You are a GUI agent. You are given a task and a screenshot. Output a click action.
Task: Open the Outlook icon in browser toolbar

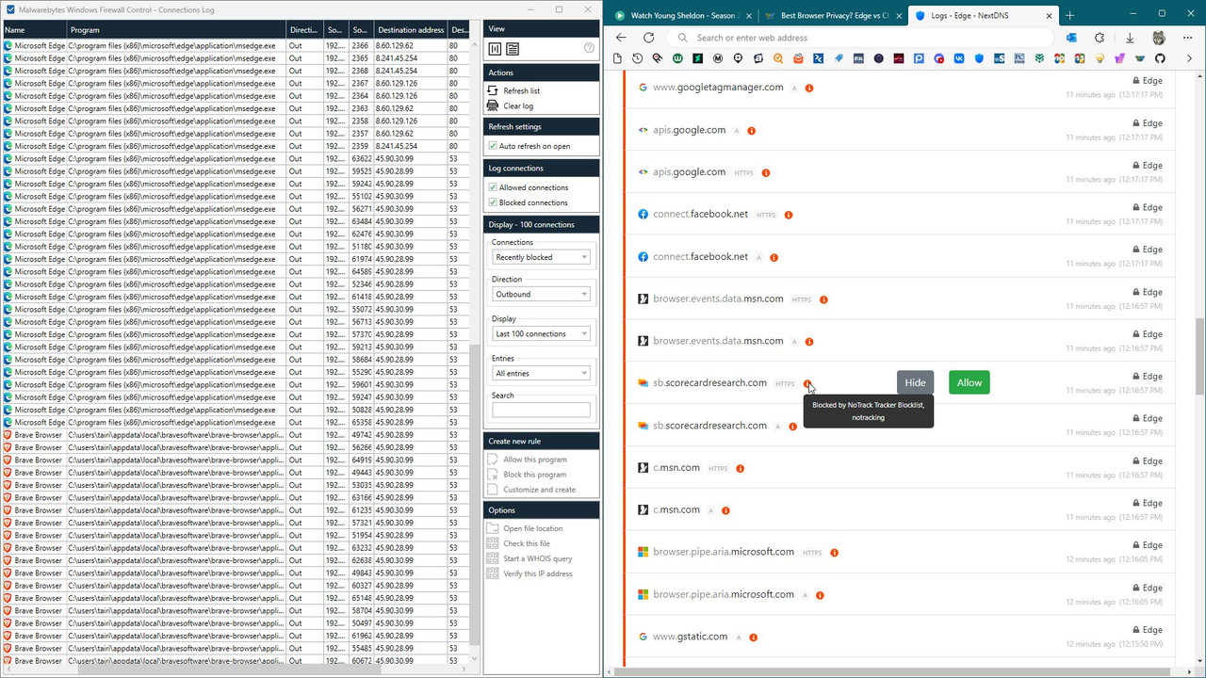1072,38
